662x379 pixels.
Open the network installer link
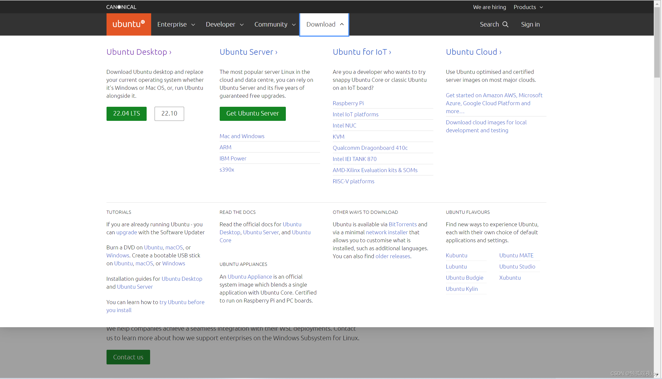(x=387, y=232)
